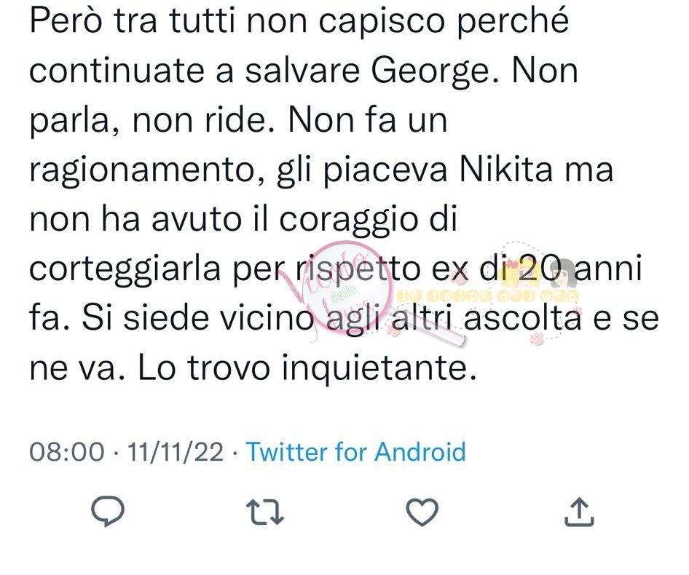Click the word 'ragionamento' in the tweet

coord(141,171)
